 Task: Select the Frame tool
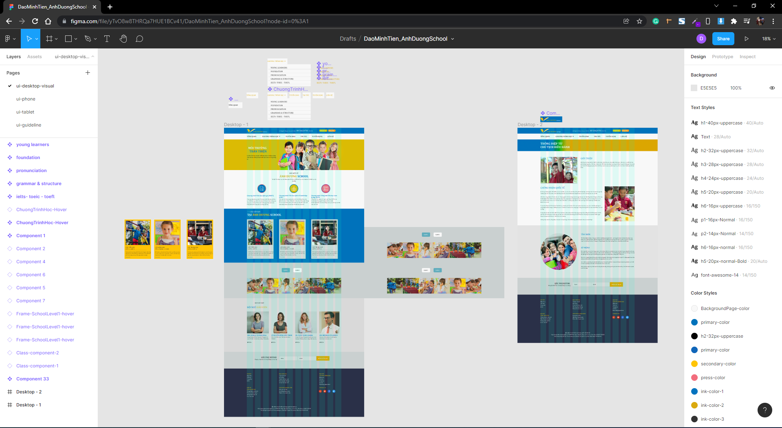(49, 39)
